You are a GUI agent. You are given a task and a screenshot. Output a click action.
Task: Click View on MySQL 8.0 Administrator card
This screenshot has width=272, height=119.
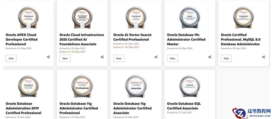226,58
